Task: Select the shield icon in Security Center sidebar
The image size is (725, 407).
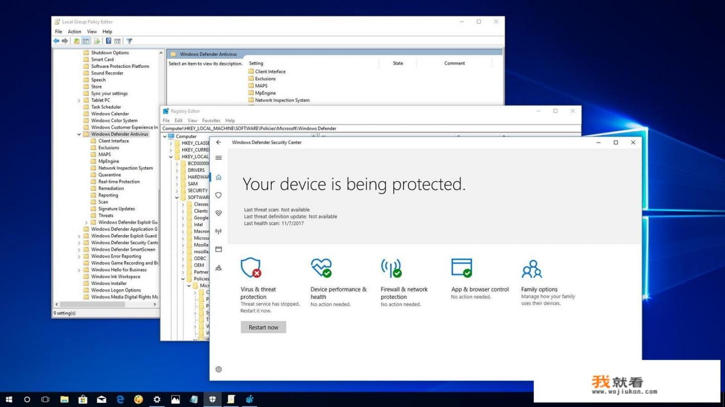Action: coord(219,195)
